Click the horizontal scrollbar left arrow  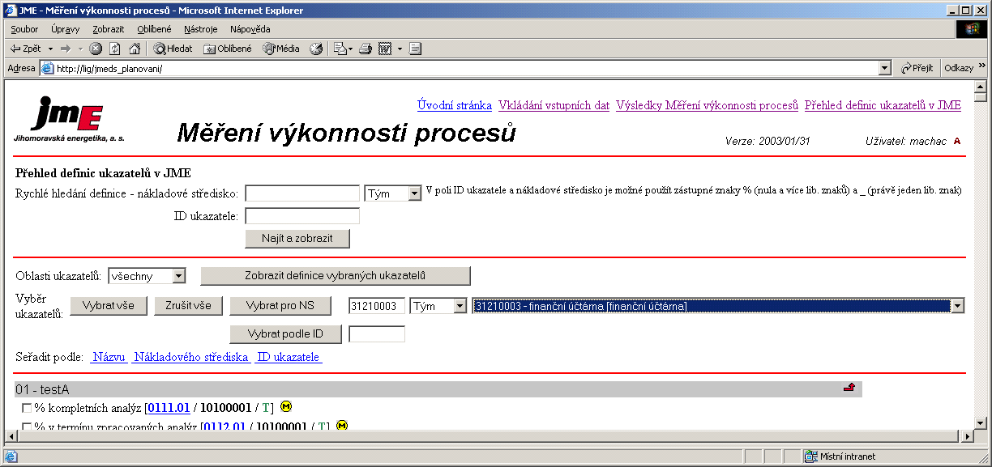point(11,436)
